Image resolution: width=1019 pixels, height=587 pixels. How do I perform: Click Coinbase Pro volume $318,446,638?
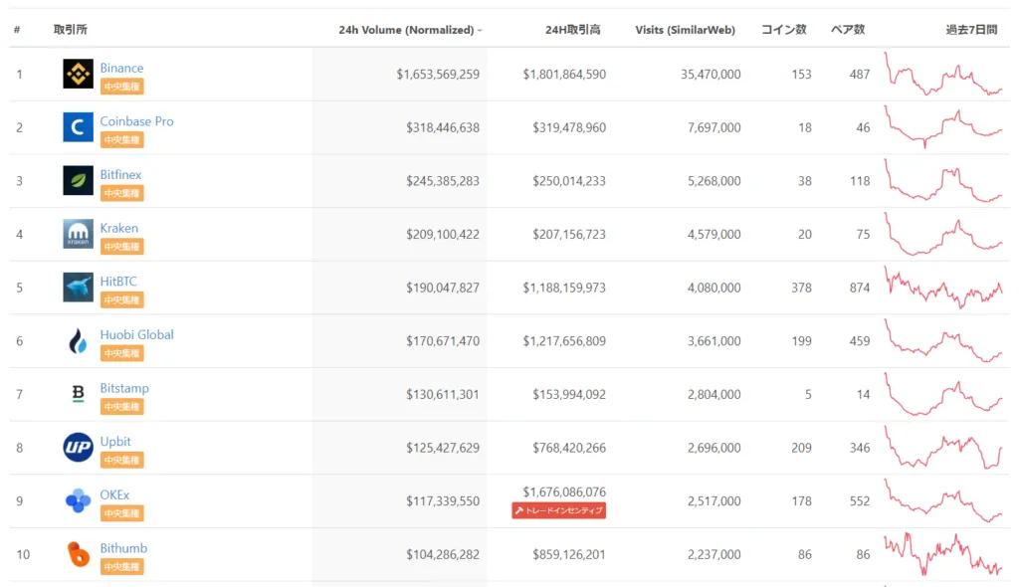443,127
